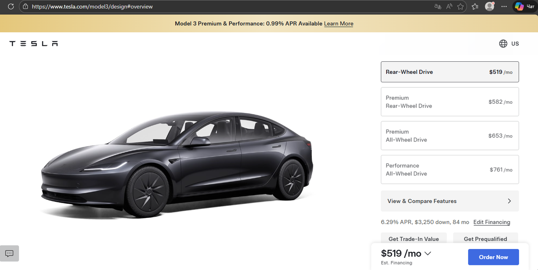Viewport: 538px width, 270px height.
Task: Expand View & Compare Features
Action: pos(450,201)
